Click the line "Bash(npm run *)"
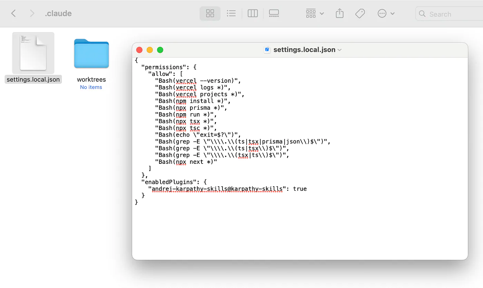Screen dimensions: 483x288 186,115
